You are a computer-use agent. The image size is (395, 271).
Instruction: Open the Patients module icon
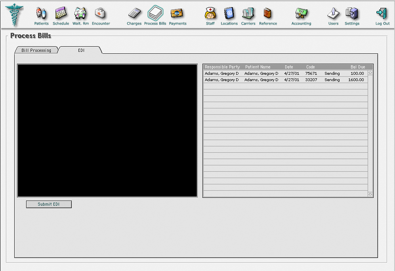41,13
